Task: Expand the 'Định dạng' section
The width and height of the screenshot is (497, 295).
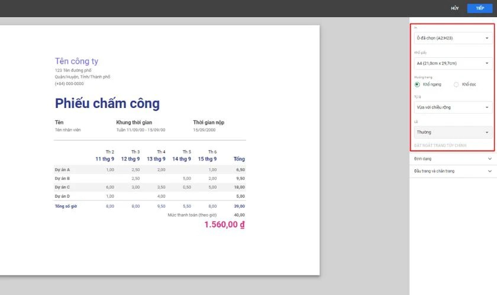Action: point(453,159)
